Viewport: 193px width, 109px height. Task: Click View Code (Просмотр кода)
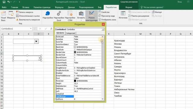point(106,16)
